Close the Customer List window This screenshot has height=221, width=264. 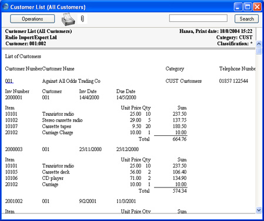(x=257, y=7)
